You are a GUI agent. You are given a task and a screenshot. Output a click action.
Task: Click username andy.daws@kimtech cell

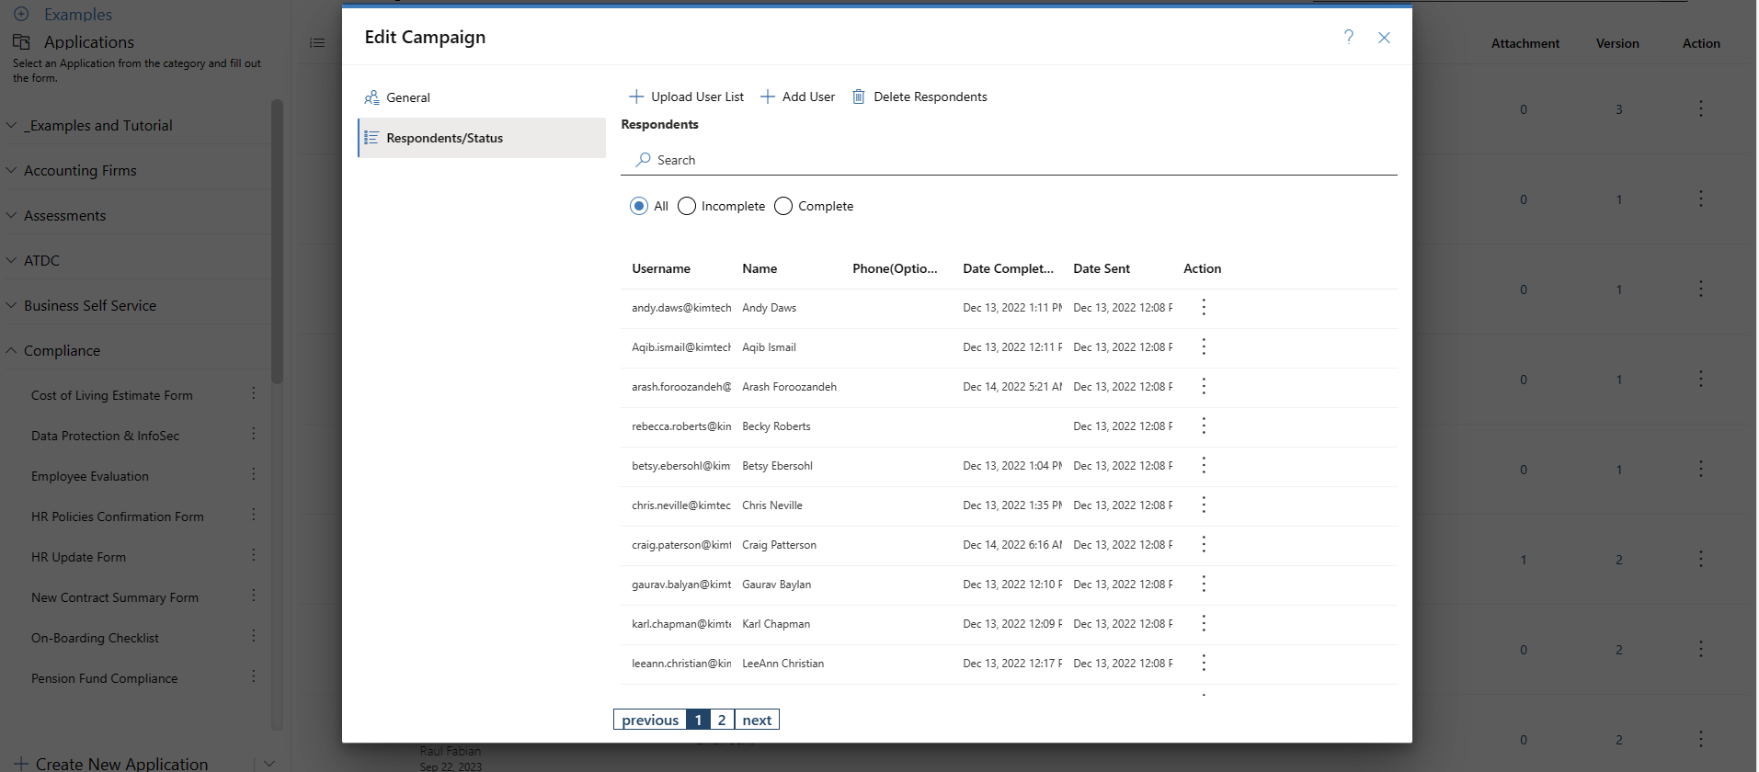tap(681, 308)
